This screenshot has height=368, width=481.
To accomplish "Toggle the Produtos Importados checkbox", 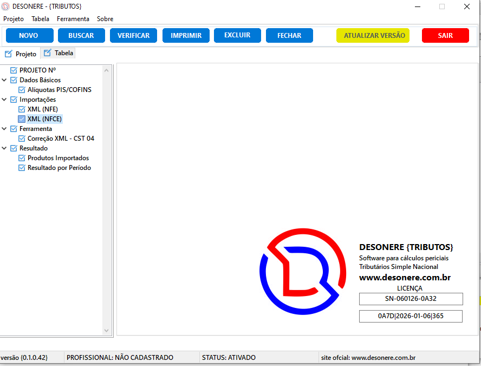I will pyautogui.click(x=22, y=158).
